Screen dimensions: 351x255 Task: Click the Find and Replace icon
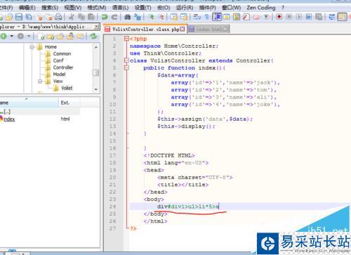point(138,17)
